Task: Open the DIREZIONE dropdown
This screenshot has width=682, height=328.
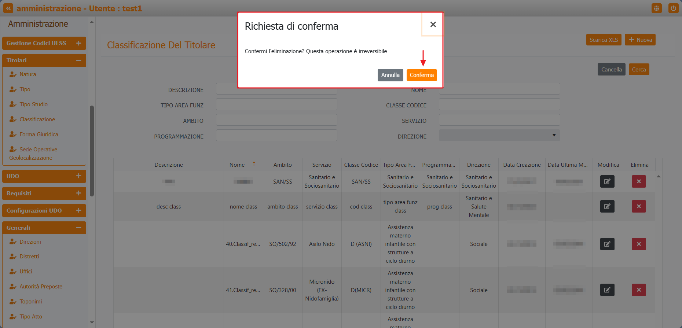Action: pyautogui.click(x=499, y=135)
